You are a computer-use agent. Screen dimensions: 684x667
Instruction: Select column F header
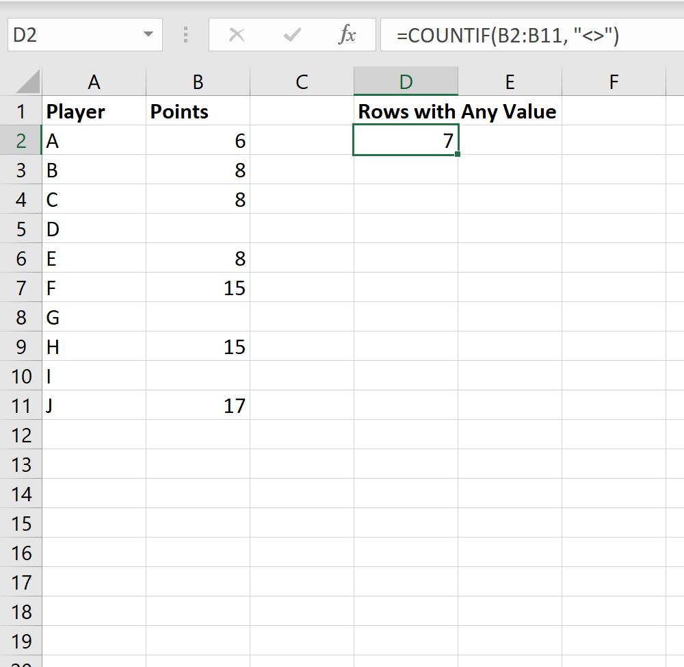pos(614,81)
